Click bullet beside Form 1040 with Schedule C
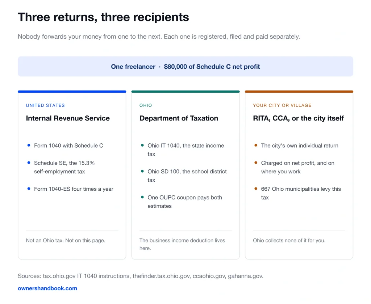Image resolution: width=371 pixels, height=304 pixels. (x=29, y=145)
